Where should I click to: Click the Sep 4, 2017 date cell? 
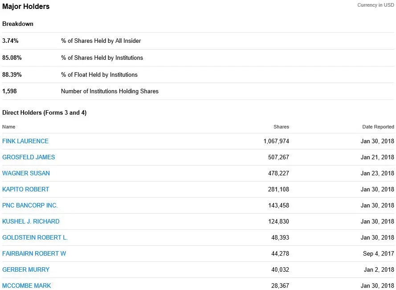[x=378, y=253]
